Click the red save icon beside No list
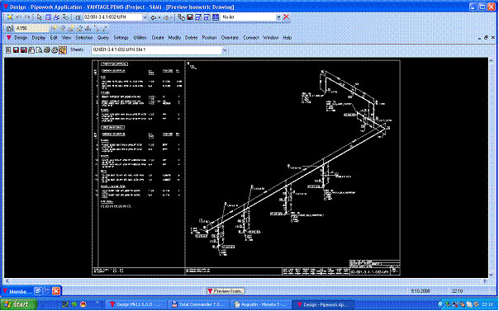 [x=190, y=17]
